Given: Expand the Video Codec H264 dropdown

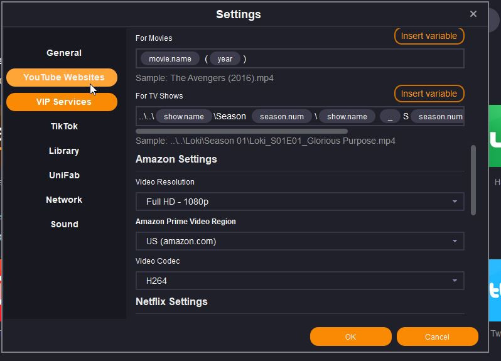Looking at the screenshot, I should (x=299, y=281).
